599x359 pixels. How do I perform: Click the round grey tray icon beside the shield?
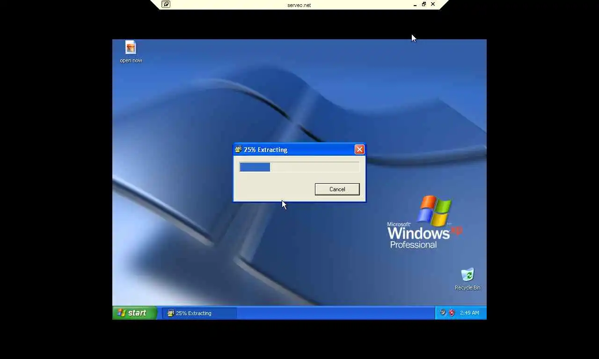pos(443,313)
